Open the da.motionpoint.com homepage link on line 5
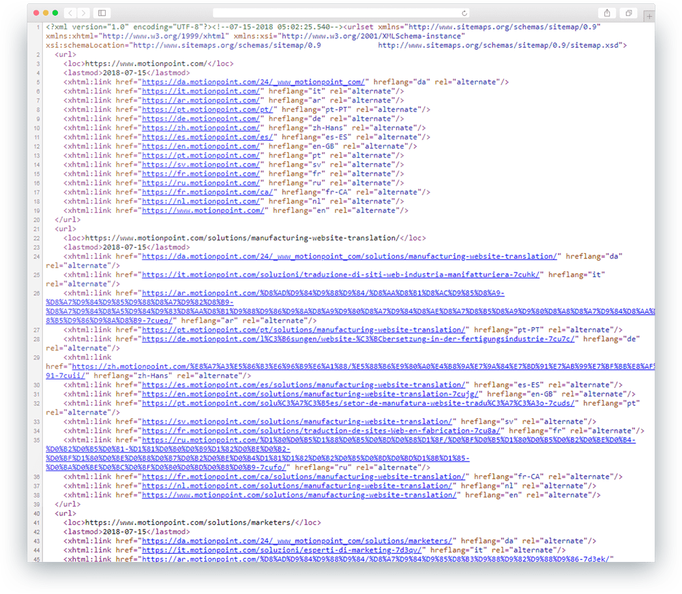 [x=253, y=82]
